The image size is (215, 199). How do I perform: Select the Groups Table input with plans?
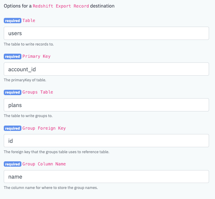pos(106,105)
